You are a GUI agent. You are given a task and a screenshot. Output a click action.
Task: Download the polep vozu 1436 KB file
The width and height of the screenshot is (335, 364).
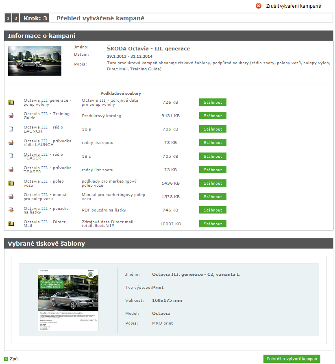213,183
